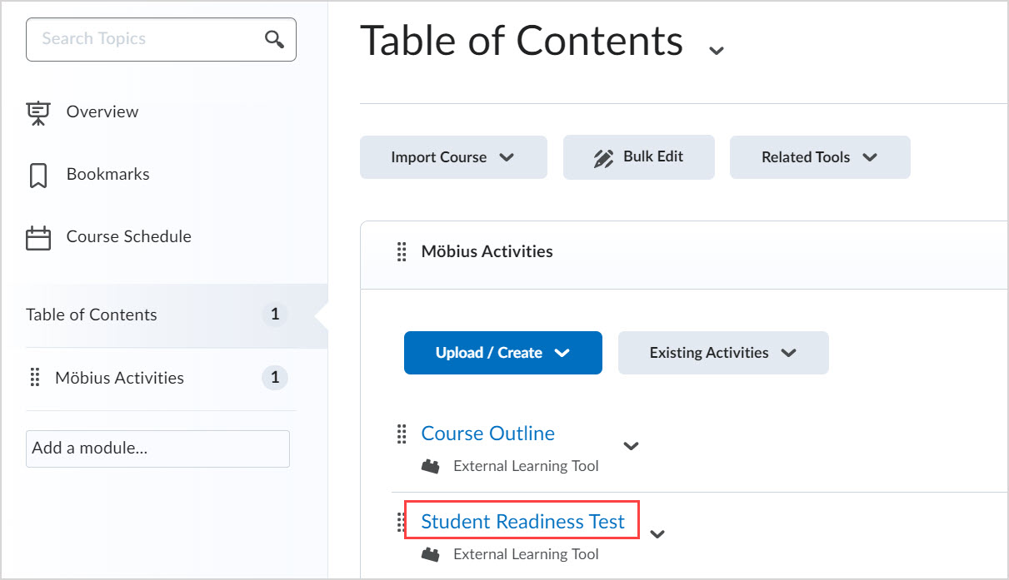Open Course Schedule via its calendar icon
Viewport: 1009px width, 580px height.
point(37,236)
